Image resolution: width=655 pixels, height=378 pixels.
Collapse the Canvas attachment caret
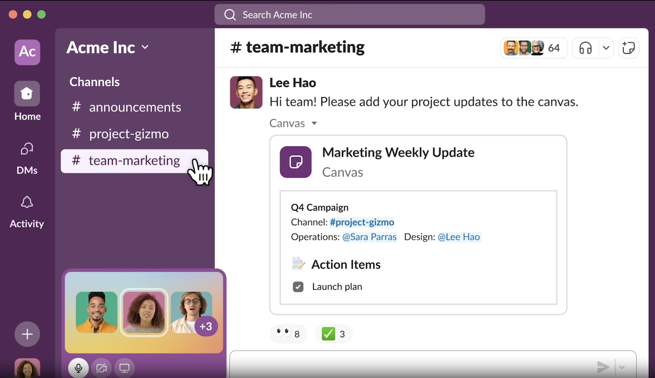point(314,123)
